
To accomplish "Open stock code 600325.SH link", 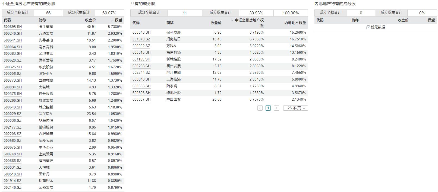I will pyautogui.click(x=13, y=67).
